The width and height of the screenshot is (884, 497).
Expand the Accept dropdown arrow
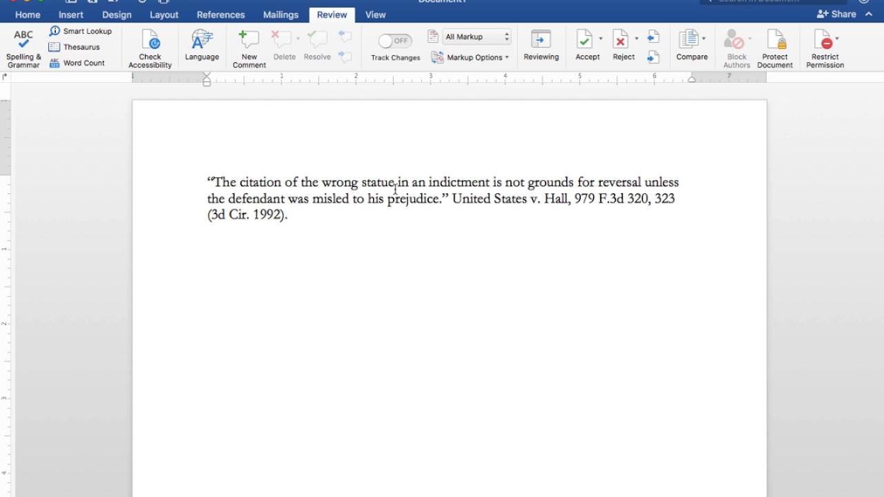pos(601,39)
